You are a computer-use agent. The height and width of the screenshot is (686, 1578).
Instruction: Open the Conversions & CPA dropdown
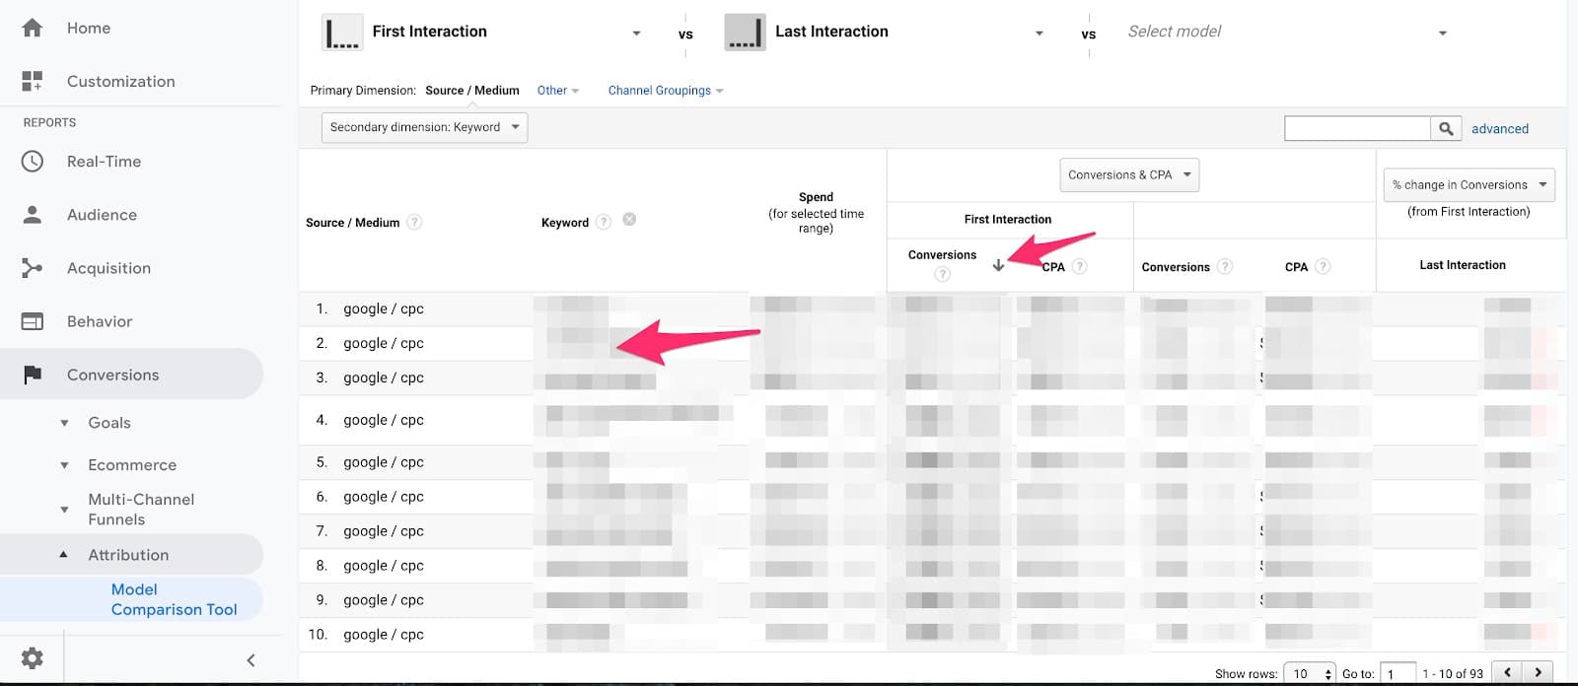(1129, 175)
